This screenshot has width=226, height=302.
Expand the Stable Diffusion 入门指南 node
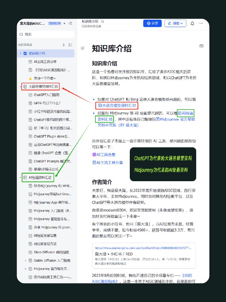pos(25,260)
